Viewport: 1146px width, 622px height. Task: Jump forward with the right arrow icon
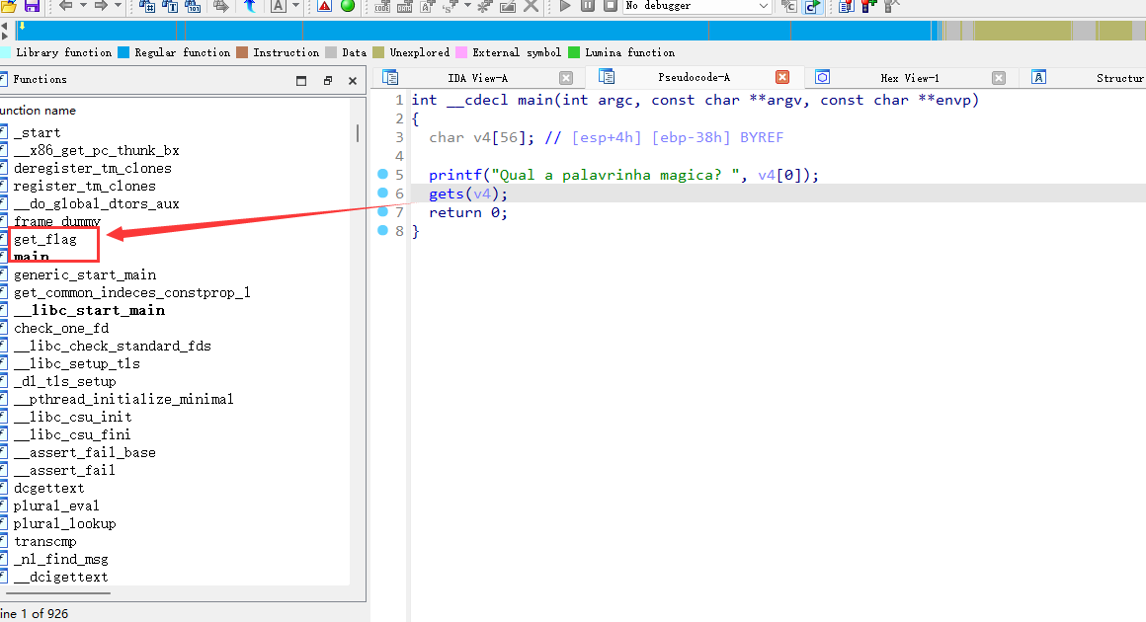101,6
